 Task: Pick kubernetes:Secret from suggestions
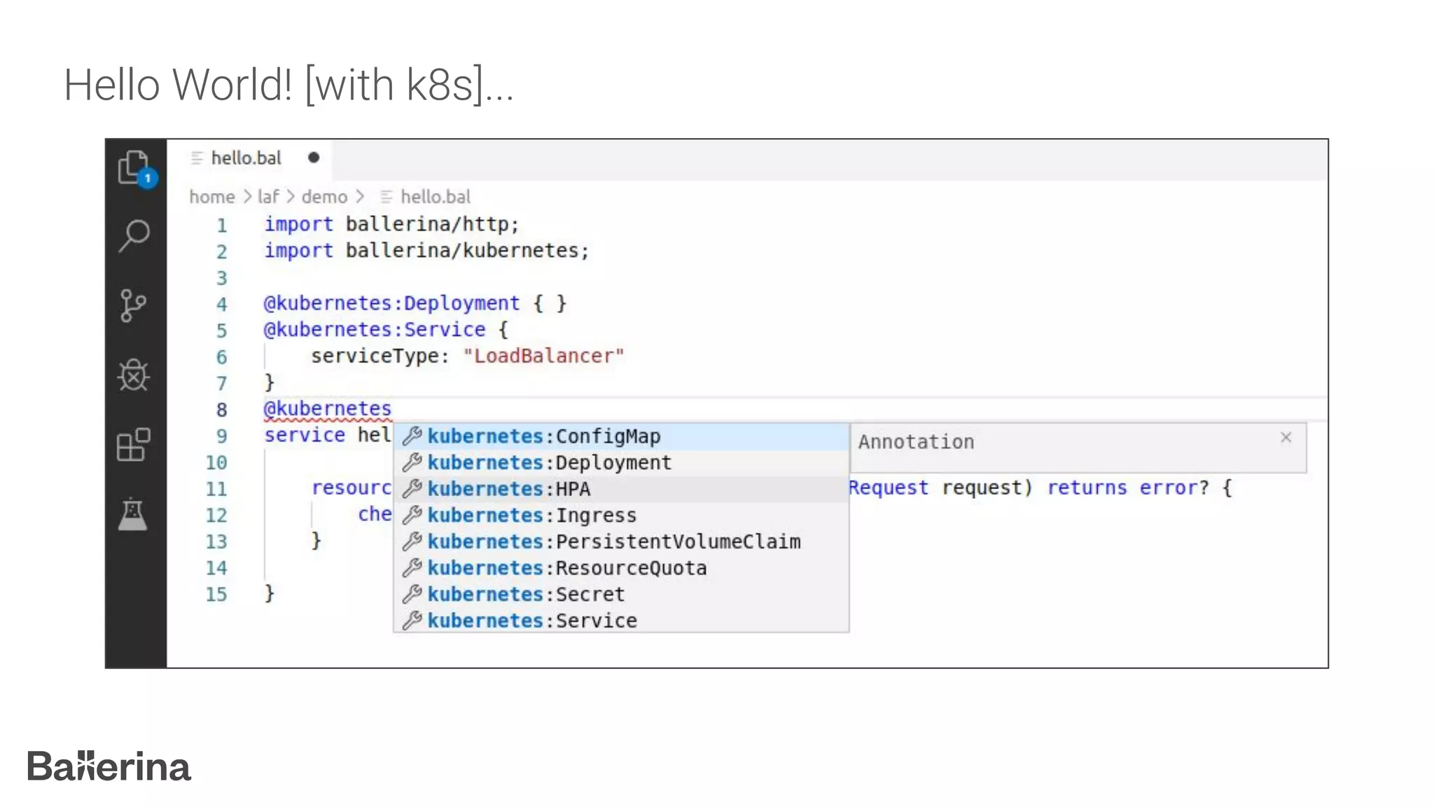pos(526,594)
